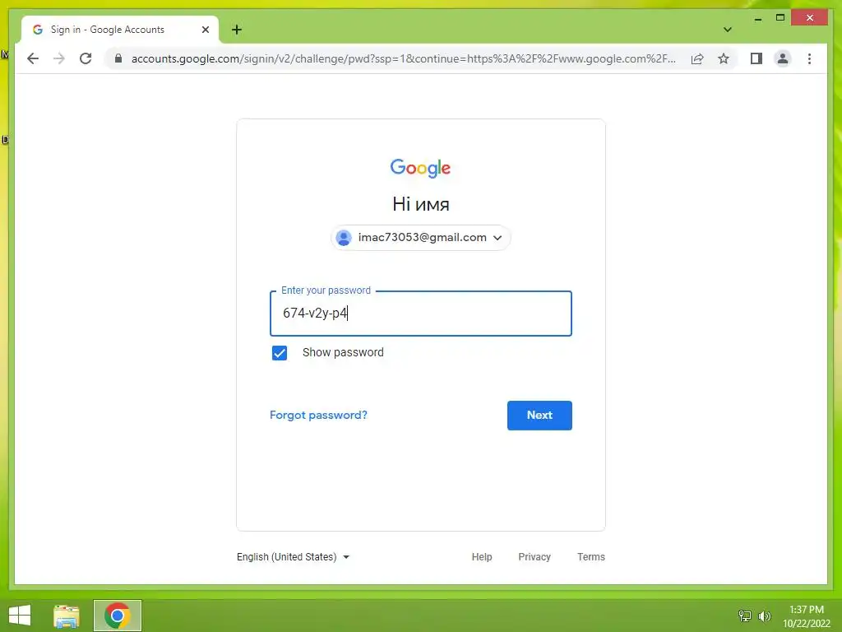The image size is (842, 632).
Task: Uncheck the Show password checkbox
Action: click(280, 352)
